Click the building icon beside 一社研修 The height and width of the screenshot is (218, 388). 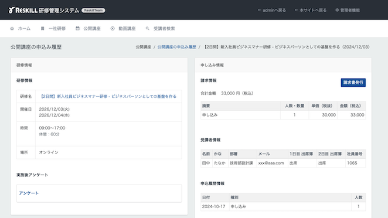pos(43,29)
